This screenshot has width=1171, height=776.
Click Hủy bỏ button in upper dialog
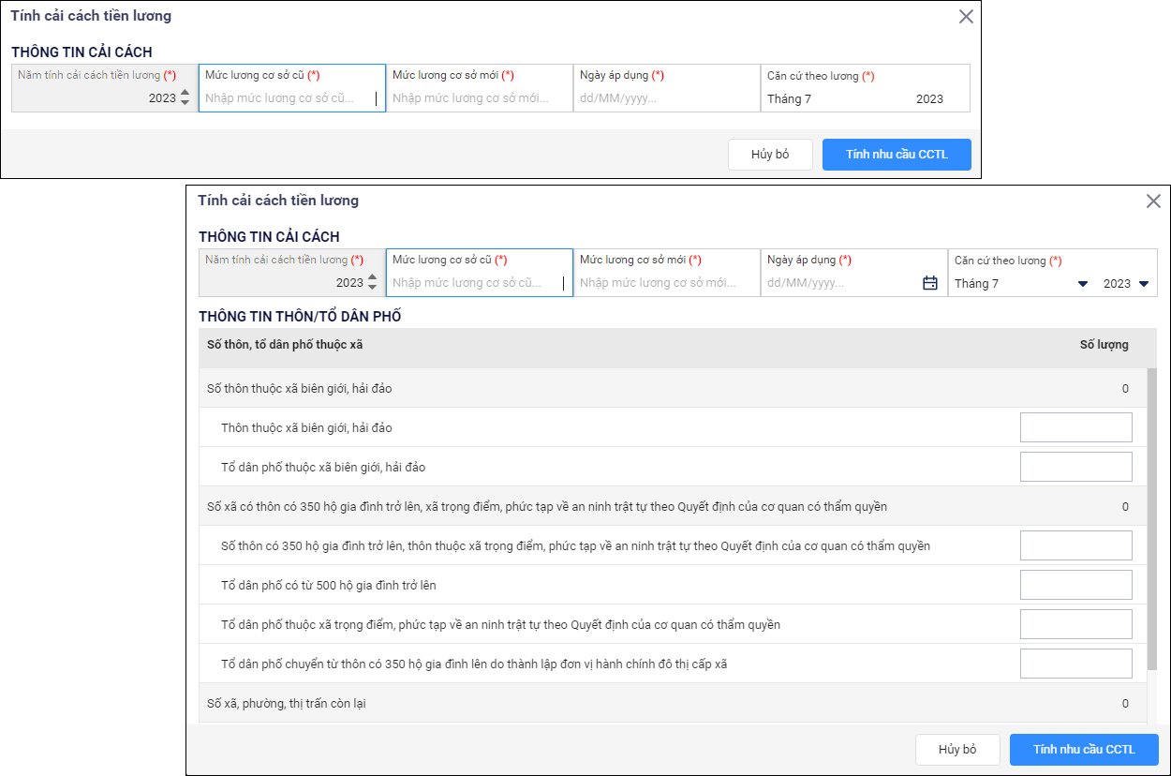coord(770,155)
